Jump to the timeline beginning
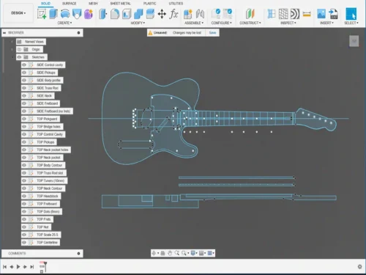 pyautogui.click(x=4, y=267)
